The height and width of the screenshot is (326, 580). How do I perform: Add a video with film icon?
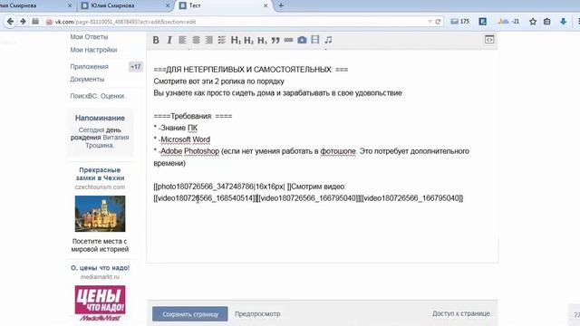click(315, 40)
